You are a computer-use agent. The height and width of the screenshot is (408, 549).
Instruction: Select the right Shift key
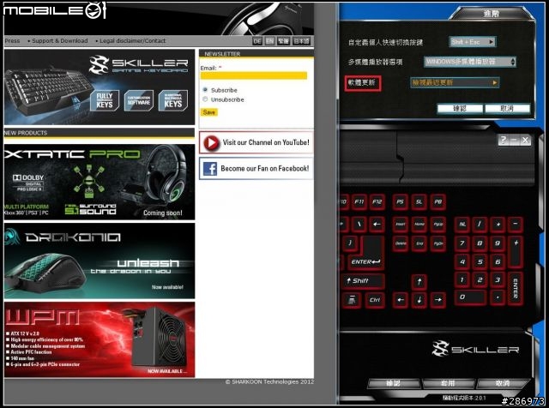pos(363,280)
